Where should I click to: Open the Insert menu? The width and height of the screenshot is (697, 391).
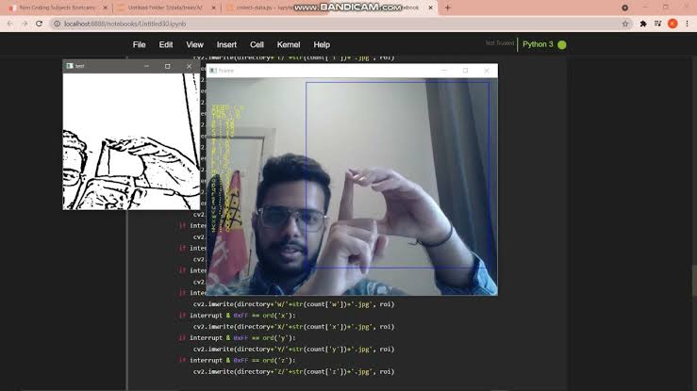[x=226, y=45]
